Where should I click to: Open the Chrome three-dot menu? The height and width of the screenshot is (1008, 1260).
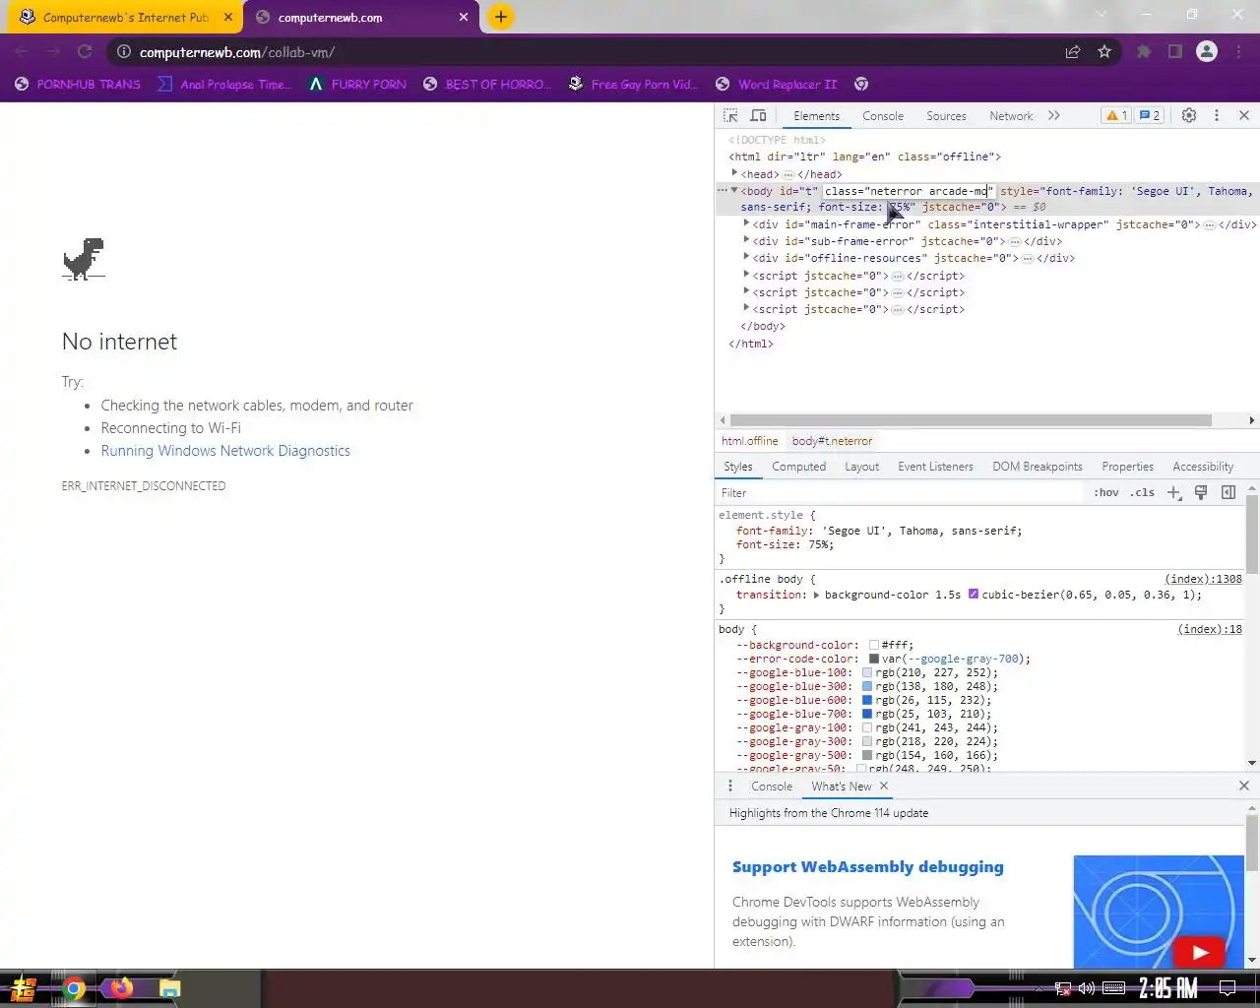click(1240, 51)
